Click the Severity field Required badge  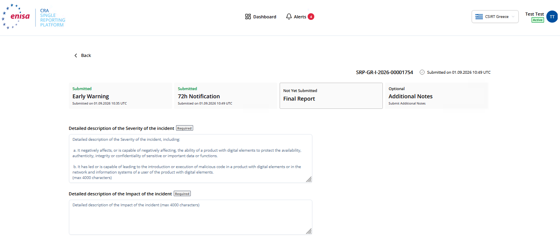click(x=185, y=128)
